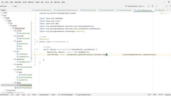
Task: Change the UTF-8 file encoding
Action: (161, 95)
